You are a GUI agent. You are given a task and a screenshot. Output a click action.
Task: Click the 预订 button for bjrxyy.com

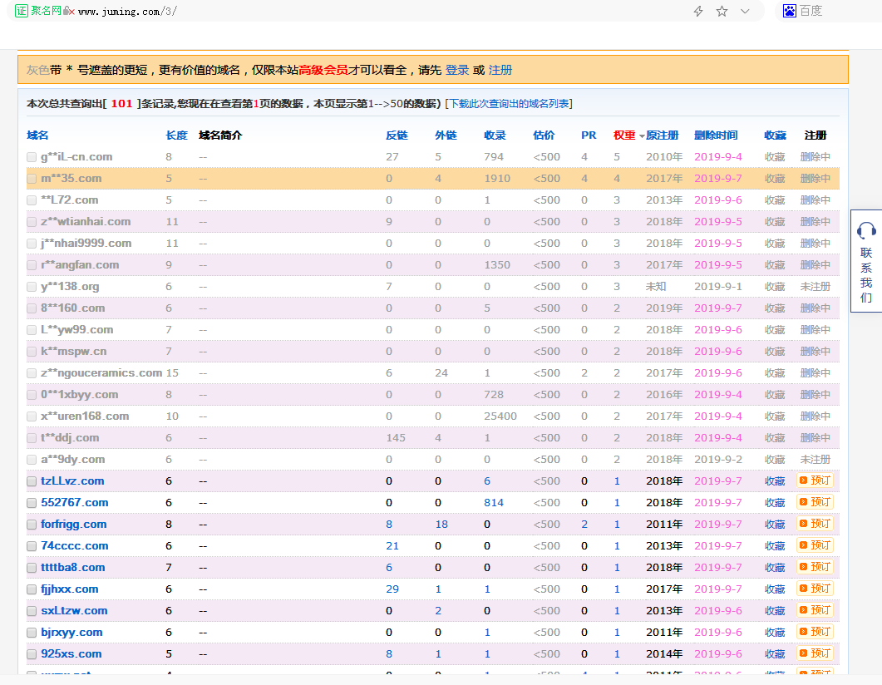tap(815, 632)
